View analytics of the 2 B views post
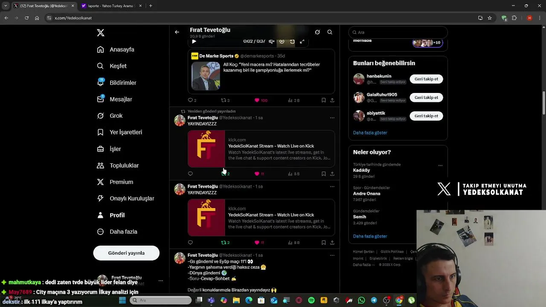The image size is (546, 307). [294, 100]
